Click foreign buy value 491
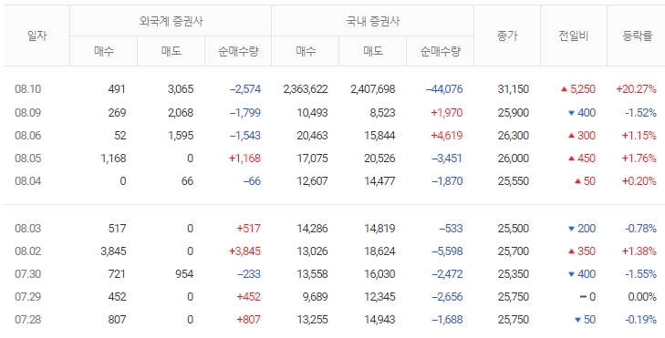Image resolution: width=665 pixels, height=338 pixels. point(117,89)
